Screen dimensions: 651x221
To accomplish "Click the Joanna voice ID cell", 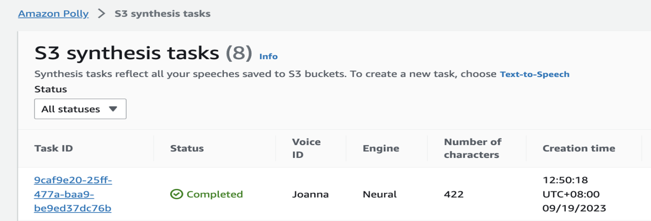I will 310,194.
